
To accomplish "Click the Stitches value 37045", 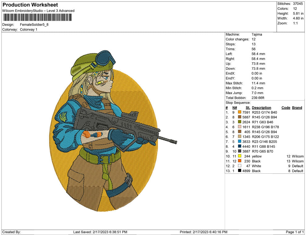I will (x=298, y=4).
